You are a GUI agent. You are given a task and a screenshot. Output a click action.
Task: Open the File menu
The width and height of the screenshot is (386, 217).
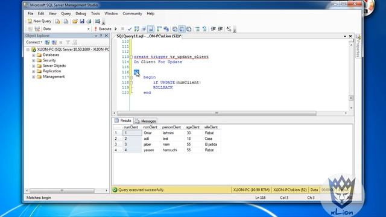30,13
